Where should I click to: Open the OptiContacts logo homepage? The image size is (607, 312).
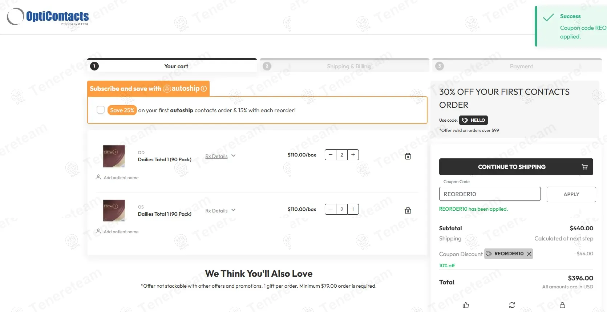(48, 17)
